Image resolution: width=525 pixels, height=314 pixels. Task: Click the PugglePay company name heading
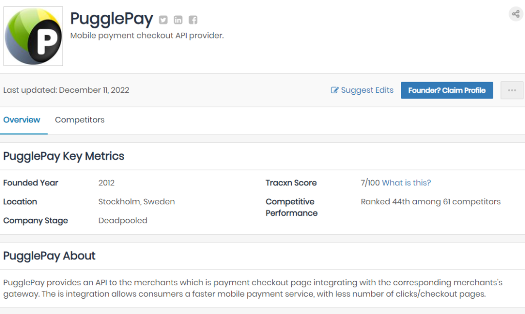(111, 19)
